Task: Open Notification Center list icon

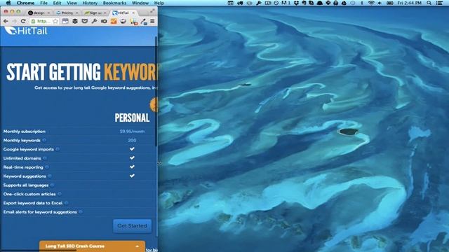Action: 439,3
